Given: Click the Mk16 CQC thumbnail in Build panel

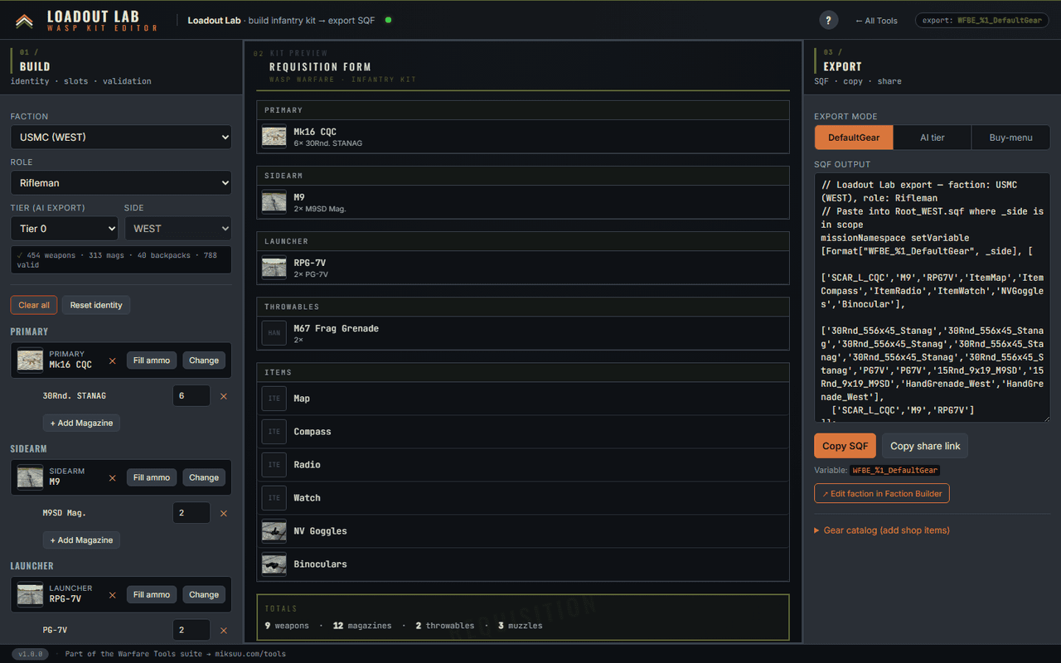Looking at the screenshot, I should tap(31, 360).
